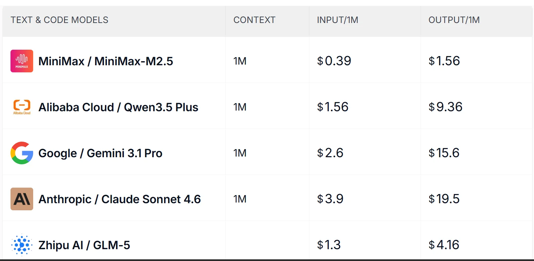Screen dimensions: 534x261
Task: Click the Zhipu AI logo icon
Action: pyautogui.click(x=22, y=245)
